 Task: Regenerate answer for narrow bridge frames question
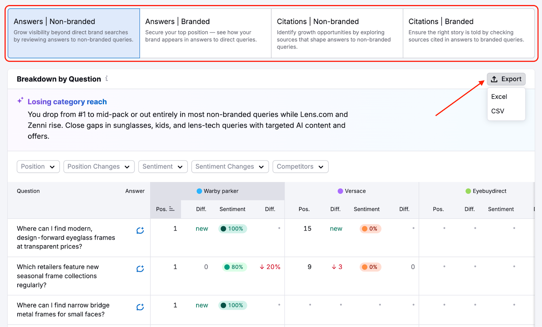click(x=140, y=307)
